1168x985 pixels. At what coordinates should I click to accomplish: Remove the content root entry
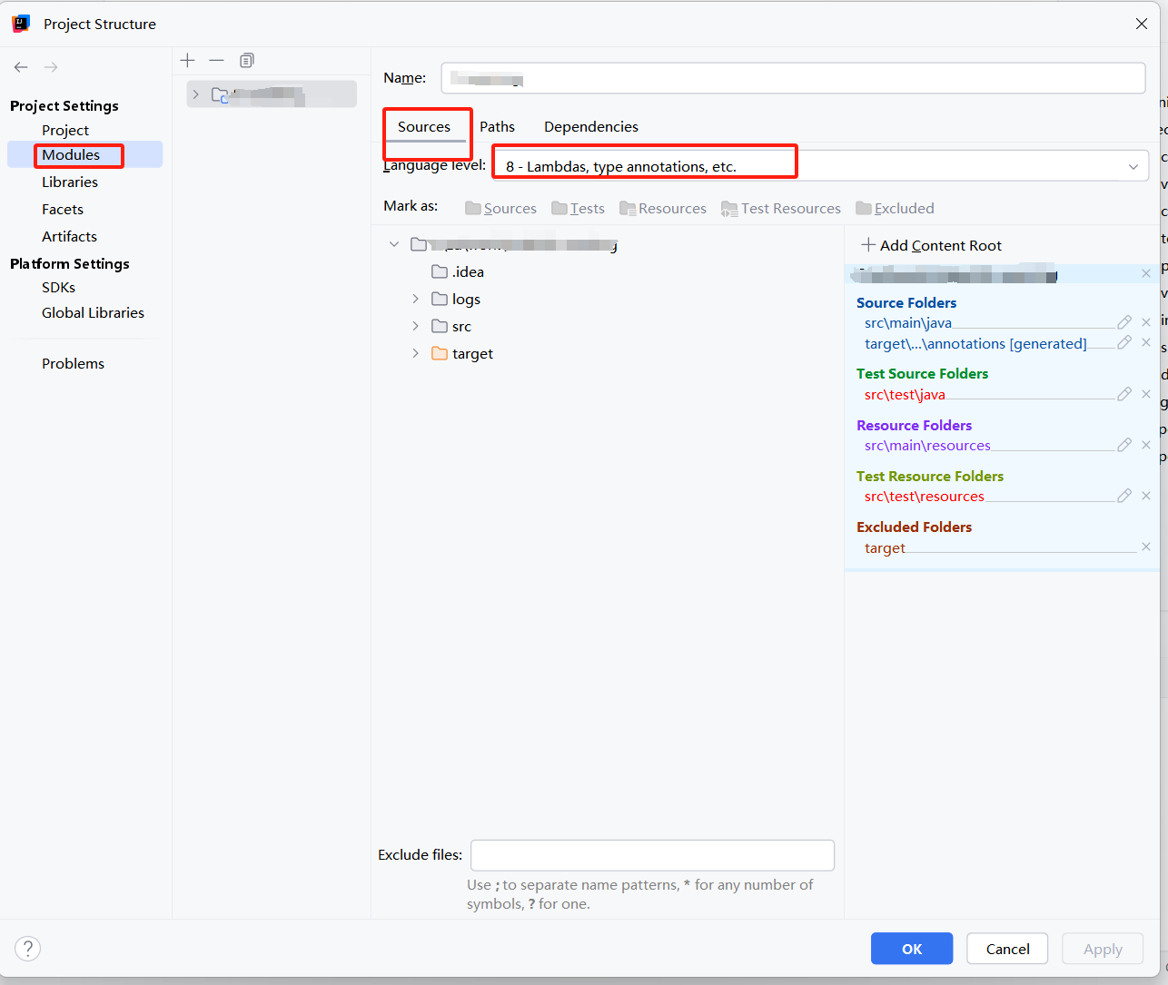[1146, 273]
